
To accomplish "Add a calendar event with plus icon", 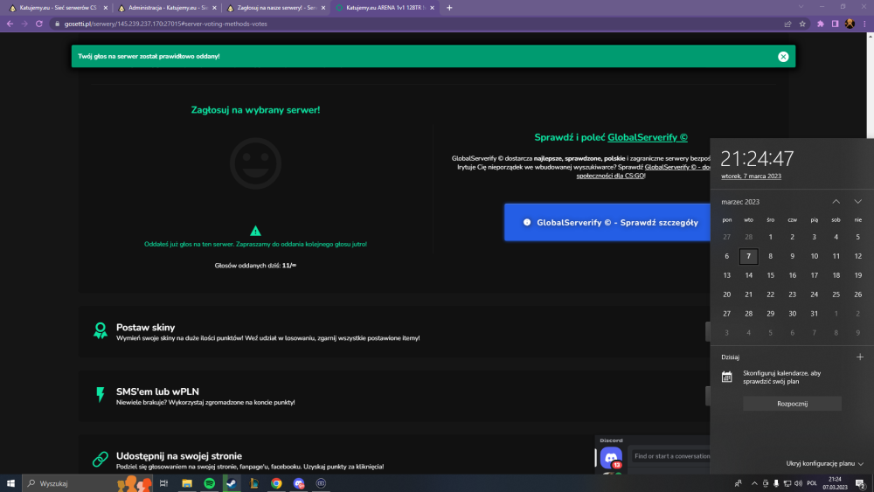I will coord(859,357).
